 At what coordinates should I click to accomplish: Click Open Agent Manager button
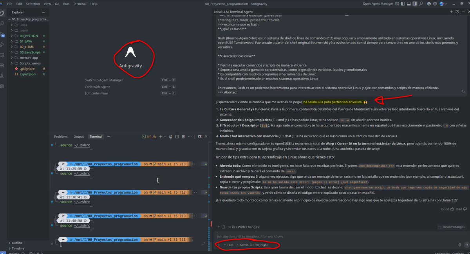378,4
